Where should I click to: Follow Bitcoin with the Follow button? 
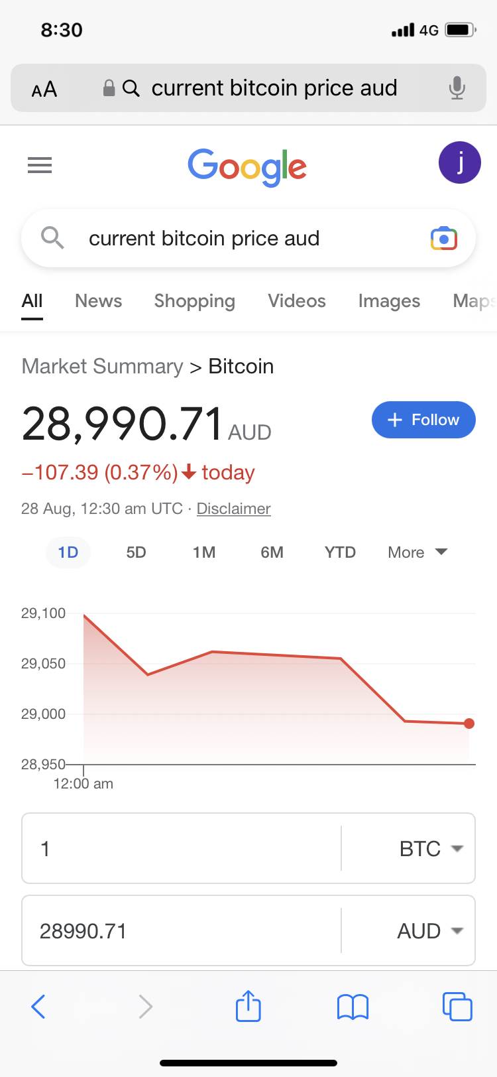coord(423,420)
